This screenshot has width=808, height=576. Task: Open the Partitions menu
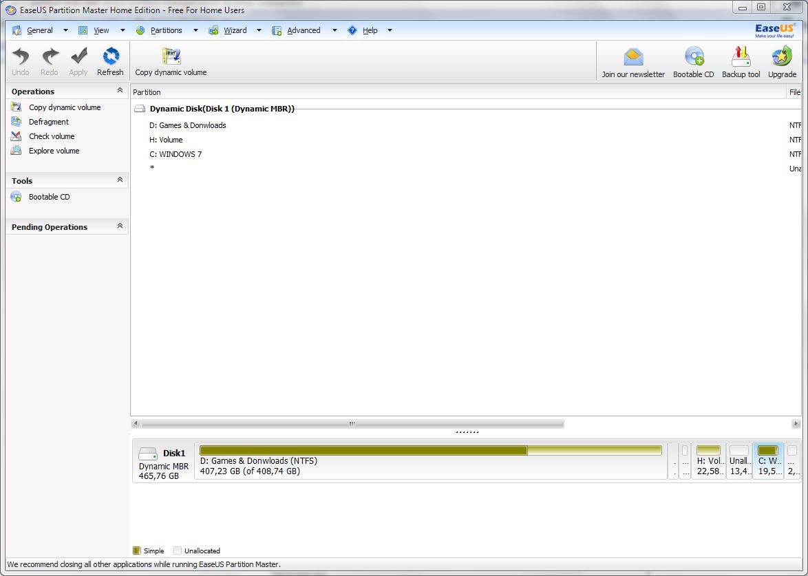coord(166,30)
